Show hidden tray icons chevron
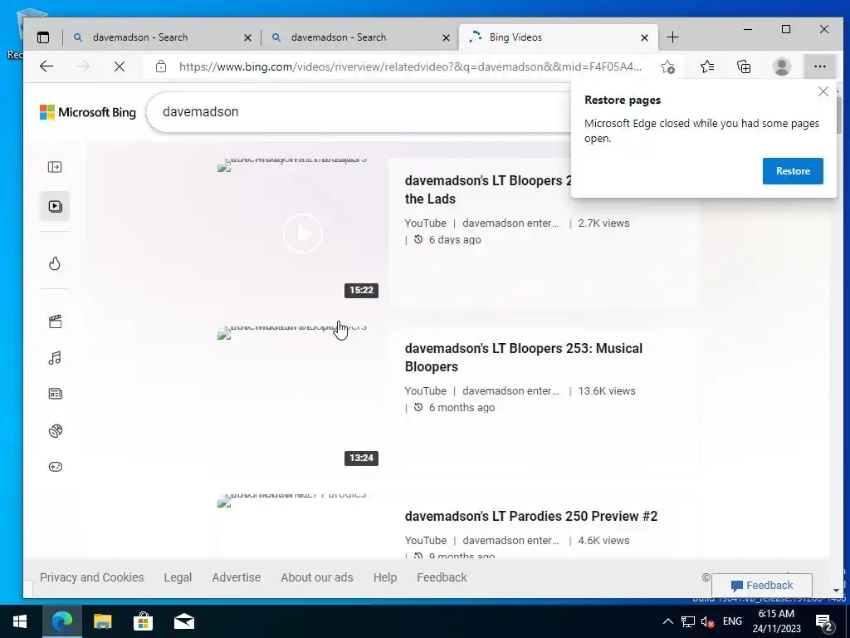This screenshot has height=638, width=850. coord(668,621)
